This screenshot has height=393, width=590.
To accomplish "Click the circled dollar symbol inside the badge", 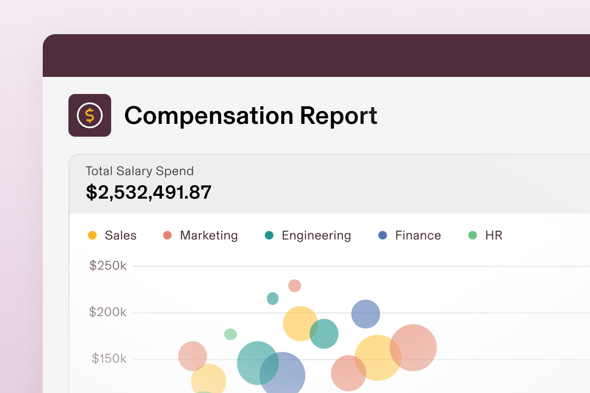I will pyautogui.click(x=90, y=115).
